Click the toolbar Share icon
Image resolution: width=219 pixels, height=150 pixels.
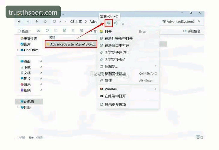click(x=73, y=30)
